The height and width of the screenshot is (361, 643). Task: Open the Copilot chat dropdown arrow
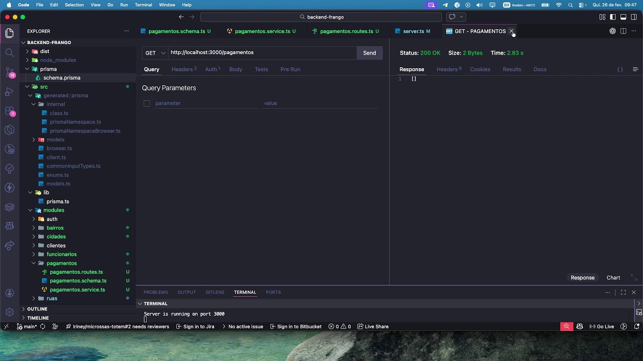[462, 17]
